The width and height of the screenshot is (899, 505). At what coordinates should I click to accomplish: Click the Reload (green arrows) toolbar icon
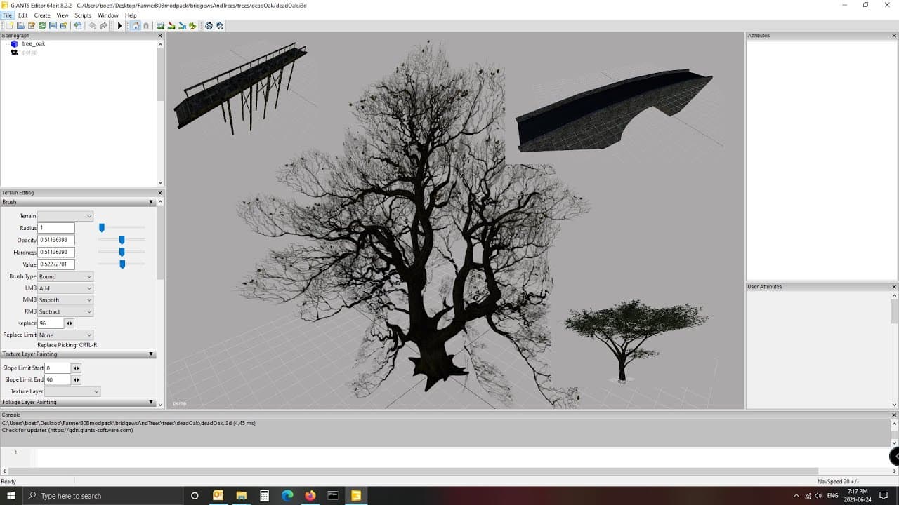[41, 26]
